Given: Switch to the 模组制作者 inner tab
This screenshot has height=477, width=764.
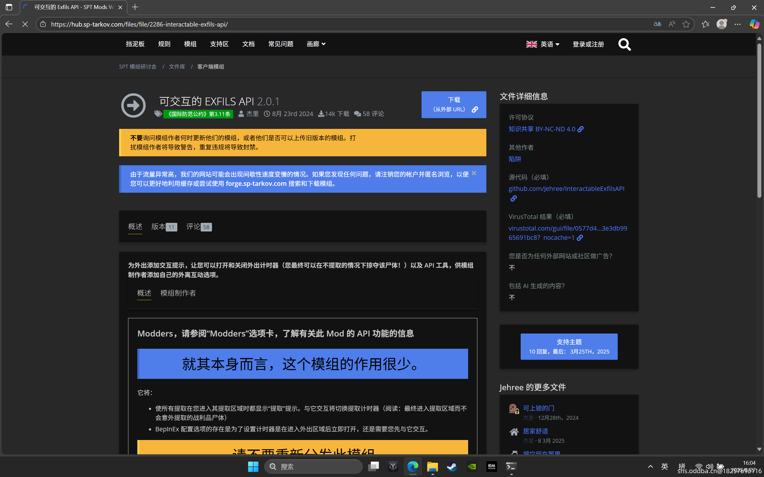Looking at the screenshot, I should (178, 293).
